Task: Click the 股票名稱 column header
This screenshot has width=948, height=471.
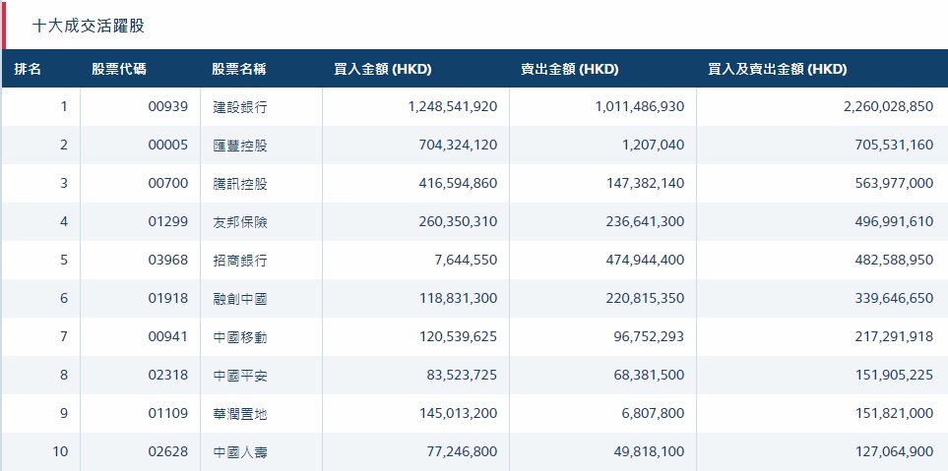Action: pos(239,69)
